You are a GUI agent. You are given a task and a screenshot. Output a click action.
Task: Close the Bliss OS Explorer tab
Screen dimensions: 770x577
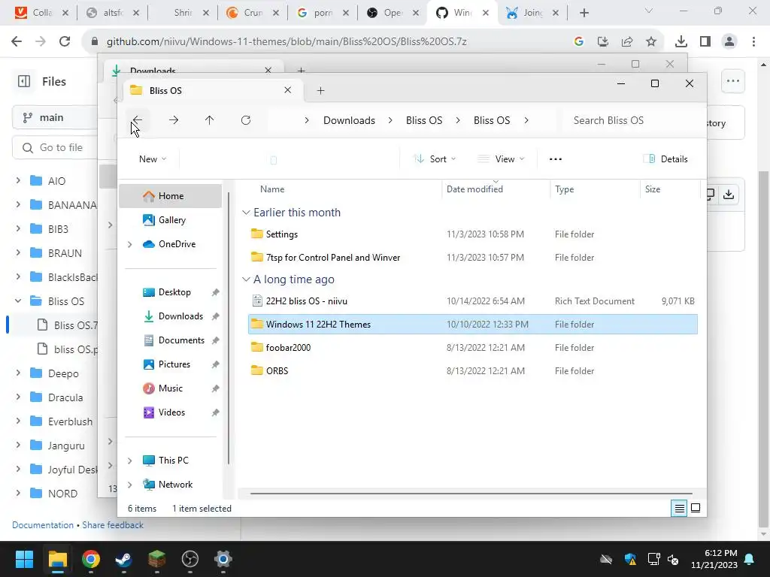point(288,90)
